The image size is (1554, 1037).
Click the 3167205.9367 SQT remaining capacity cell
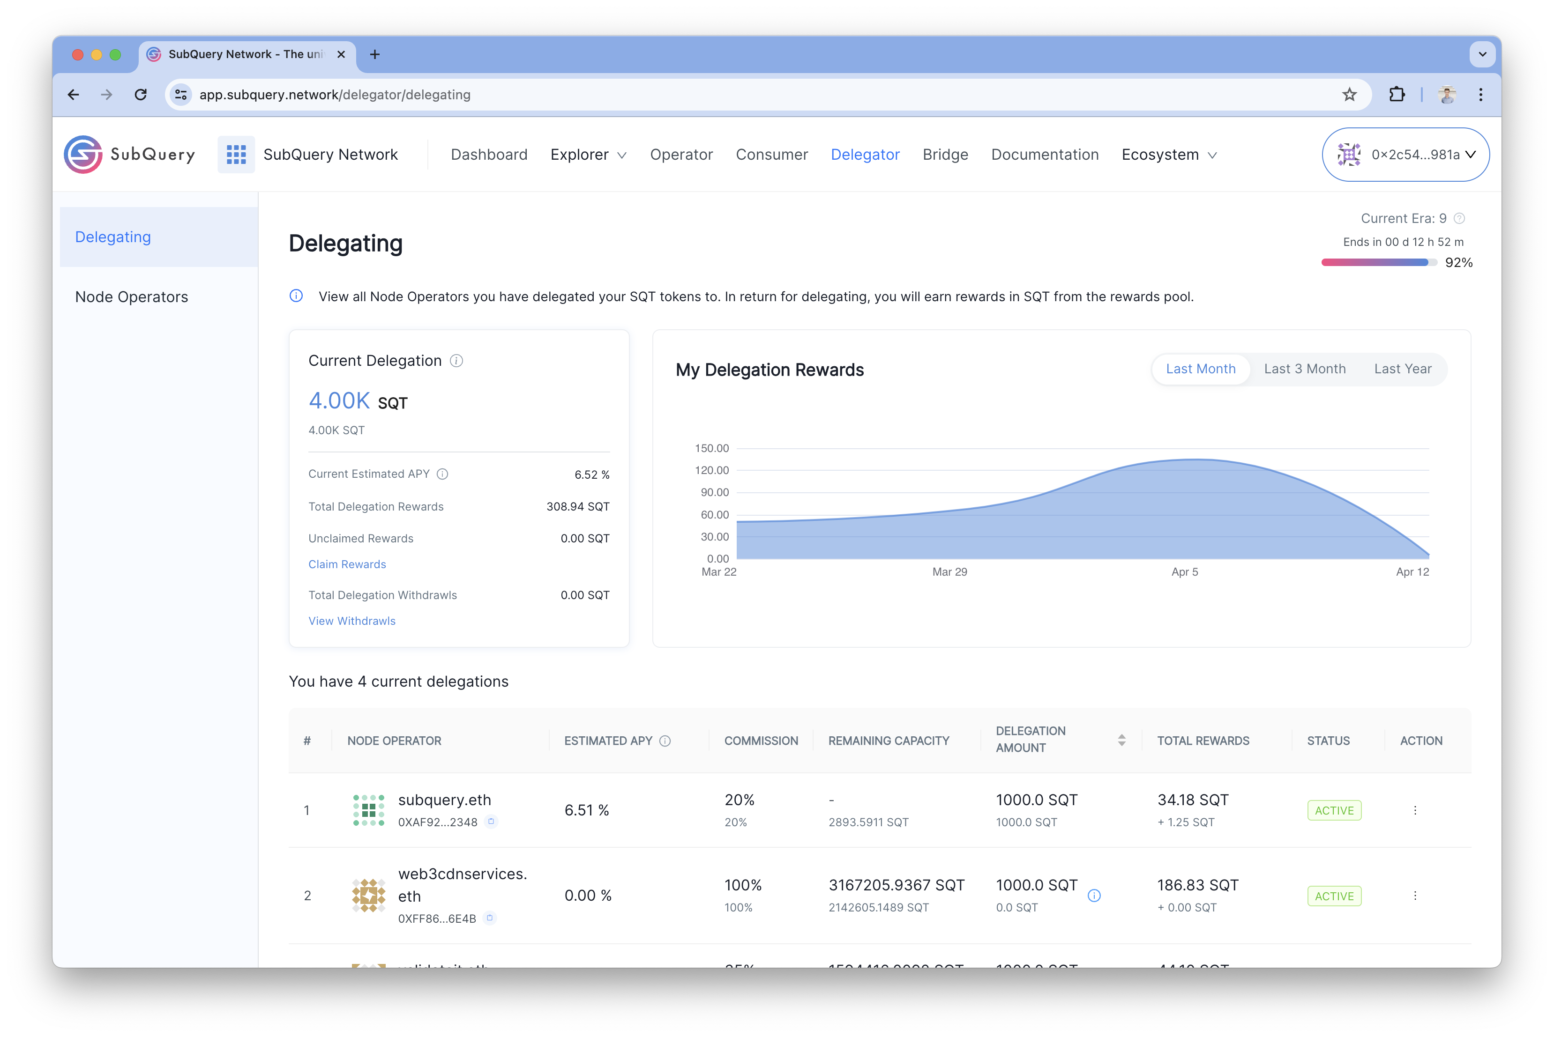897,885
